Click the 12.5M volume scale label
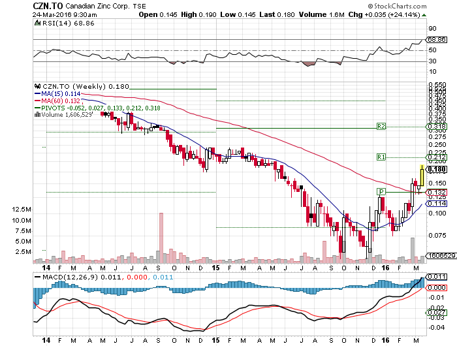 pos(22,210)
